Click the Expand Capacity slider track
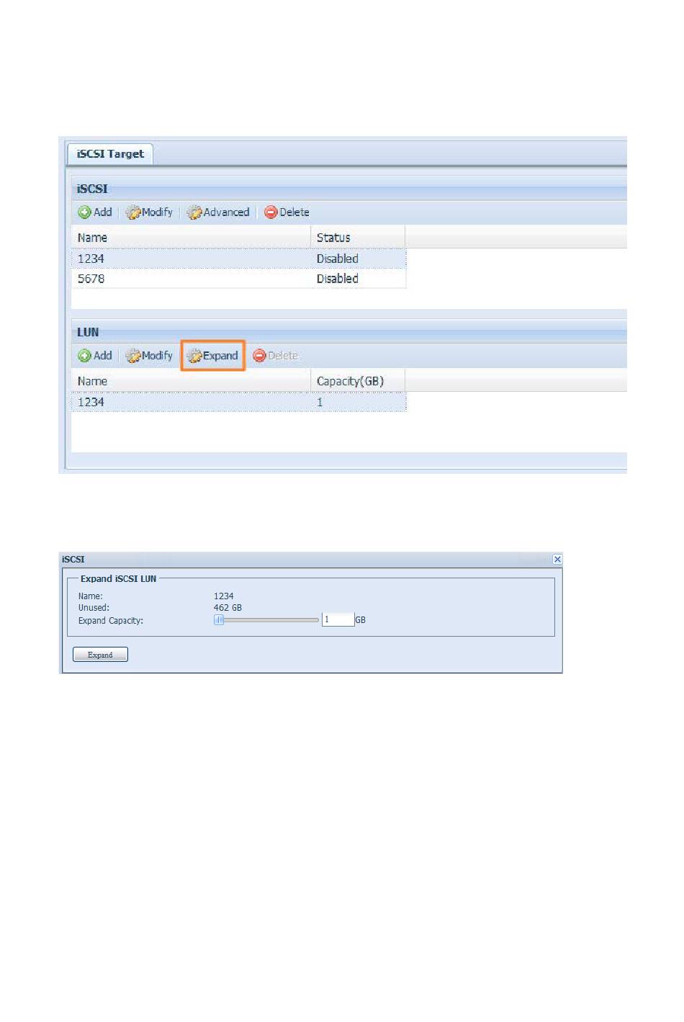684x1022 pixels. point(266,620)
